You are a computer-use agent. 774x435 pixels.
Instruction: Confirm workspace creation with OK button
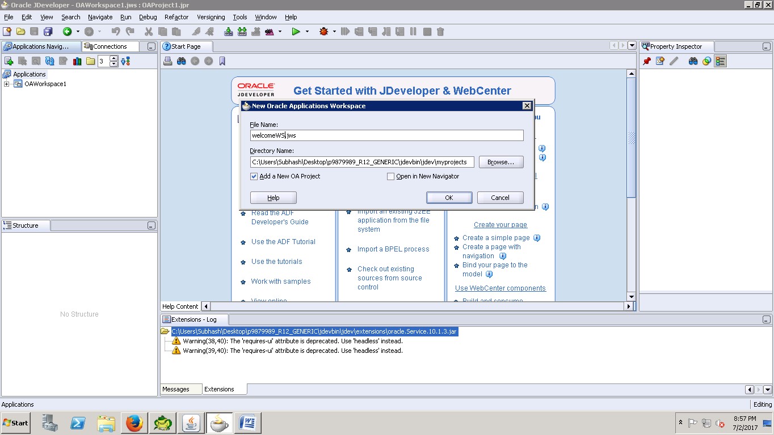pyautogui.click(x=449, y=197)
